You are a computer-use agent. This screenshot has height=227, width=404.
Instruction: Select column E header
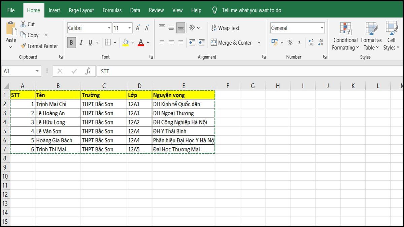(x=183, y=86)
